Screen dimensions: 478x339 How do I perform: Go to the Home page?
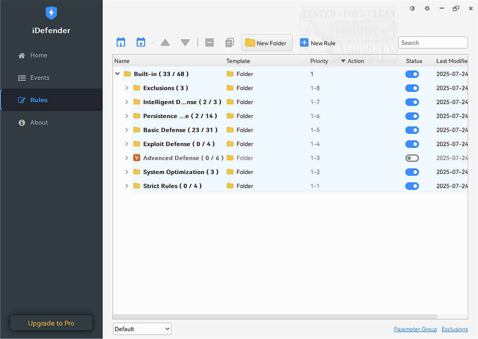52,55
